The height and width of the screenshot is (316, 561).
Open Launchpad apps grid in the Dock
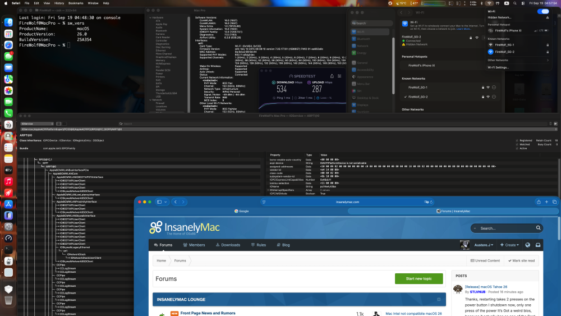[x=8, y=34]
